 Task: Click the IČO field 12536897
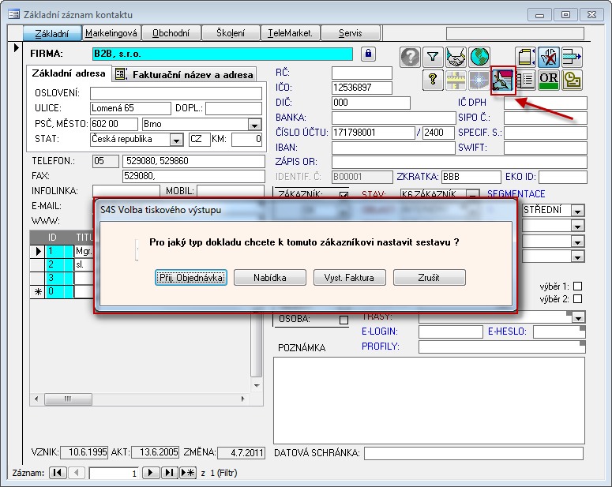(362, 88)
